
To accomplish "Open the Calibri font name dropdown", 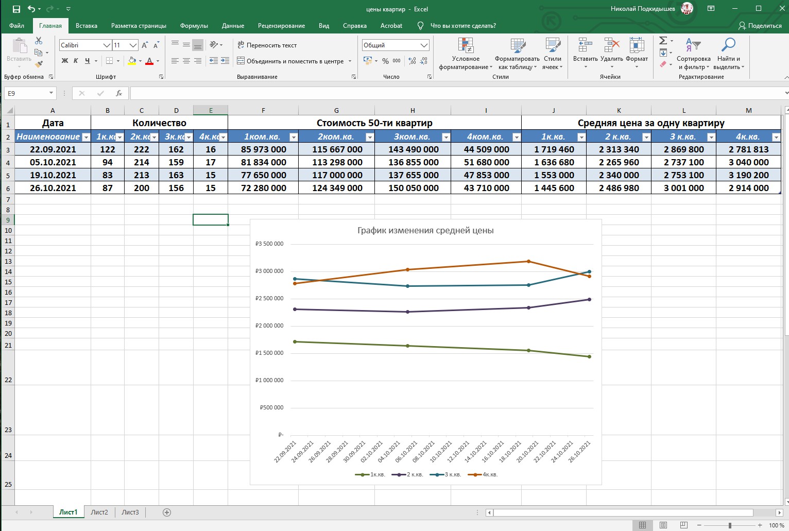I will (107, 45).
